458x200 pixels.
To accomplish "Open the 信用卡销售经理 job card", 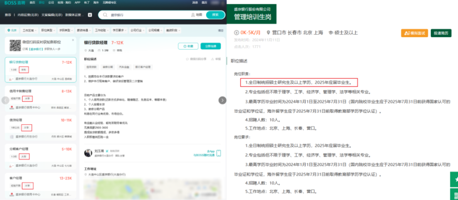I will coord(41,98).
